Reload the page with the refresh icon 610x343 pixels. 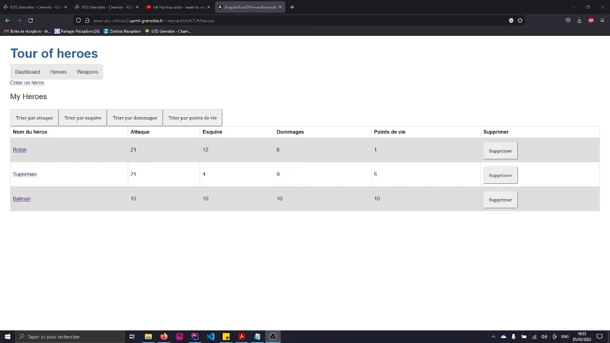tap(30, 20)
